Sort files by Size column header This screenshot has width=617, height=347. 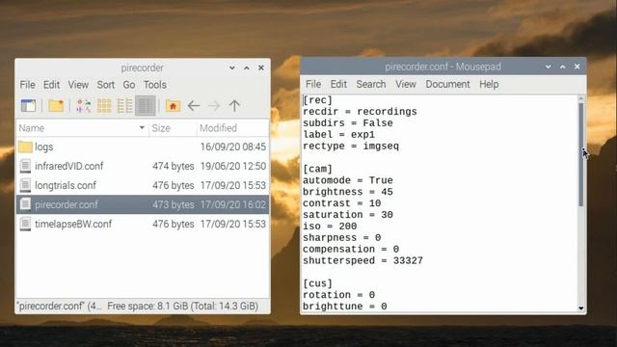[x=173, y=128]
